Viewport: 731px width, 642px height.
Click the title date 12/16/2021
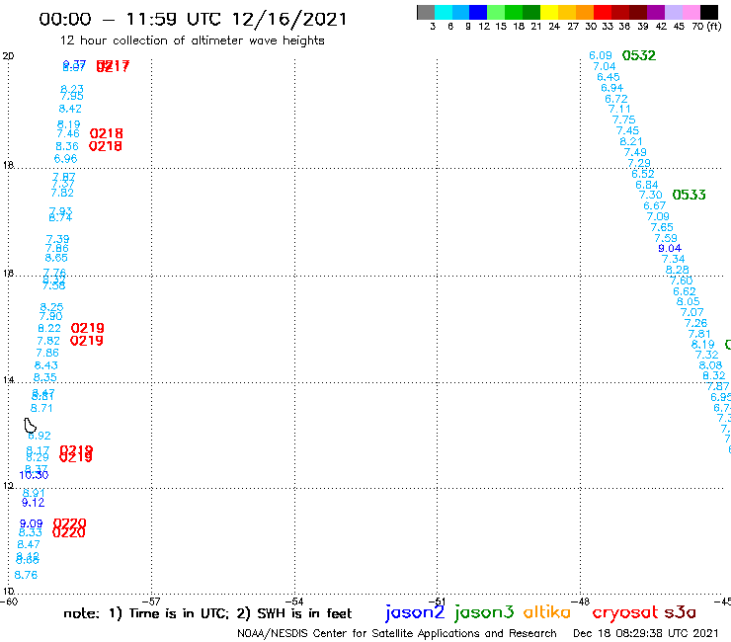pos(289,19)
